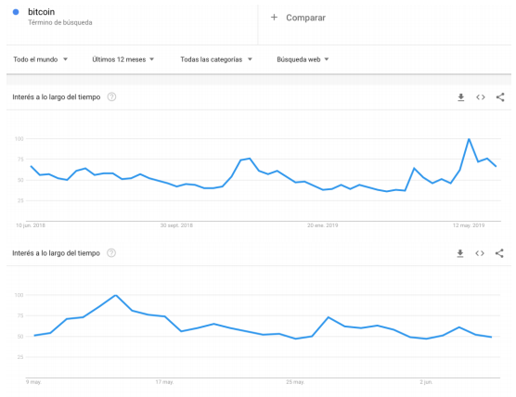516x397 pixels.
Task: Open the Búsqueda web search type dropdown
Action: coord(303,59)
